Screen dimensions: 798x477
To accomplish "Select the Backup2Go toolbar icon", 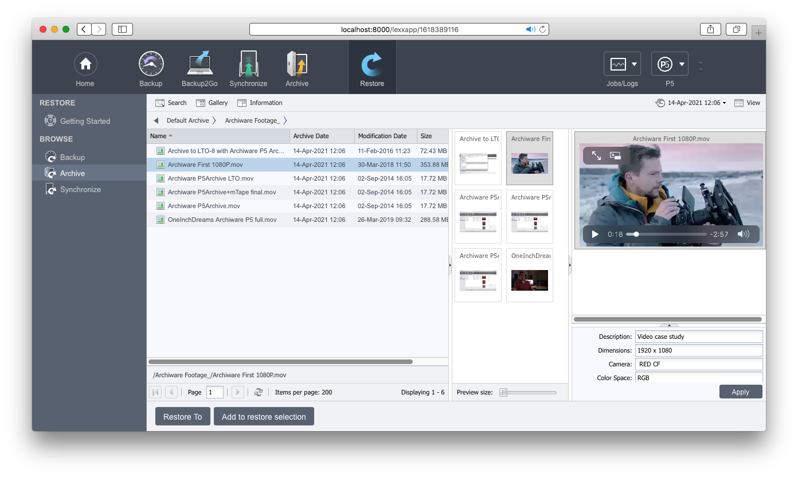I will coord(199,67).
